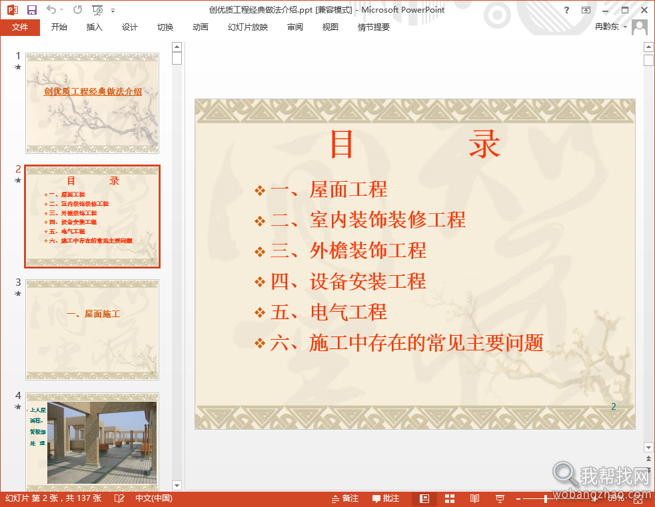655x507 pixels.
Task: Select slide 3 thumbnail 一、屋面施工
Action: [x=93, y=330]
